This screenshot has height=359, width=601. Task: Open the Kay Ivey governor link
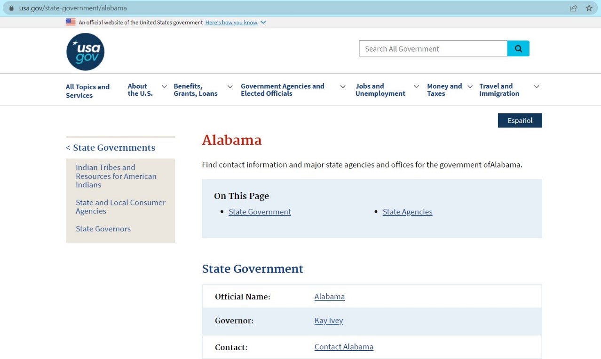(x=329, y=321)
